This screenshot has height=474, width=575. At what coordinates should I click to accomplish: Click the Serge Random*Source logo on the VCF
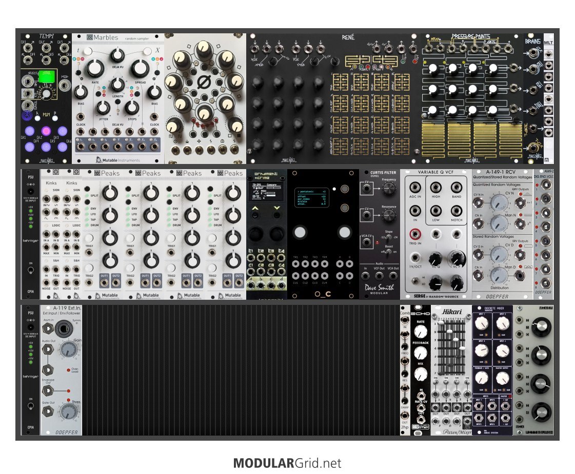[436, 296]
